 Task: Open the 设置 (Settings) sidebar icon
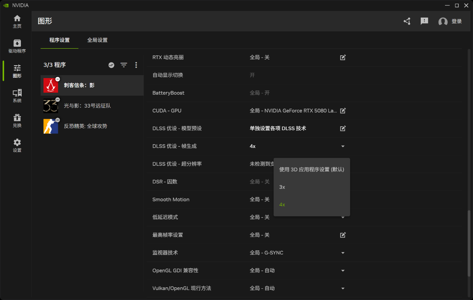click(x=17, y=145)
